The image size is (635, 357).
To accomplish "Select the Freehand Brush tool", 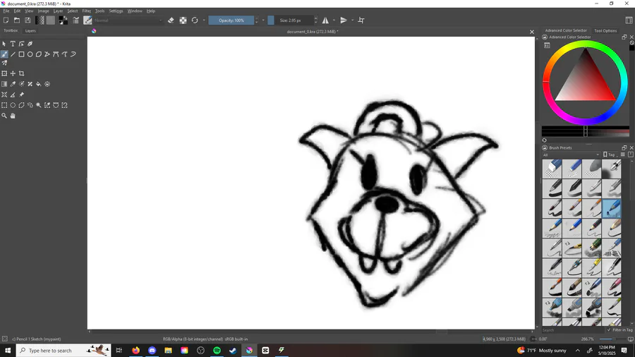I will click(4, 54).
